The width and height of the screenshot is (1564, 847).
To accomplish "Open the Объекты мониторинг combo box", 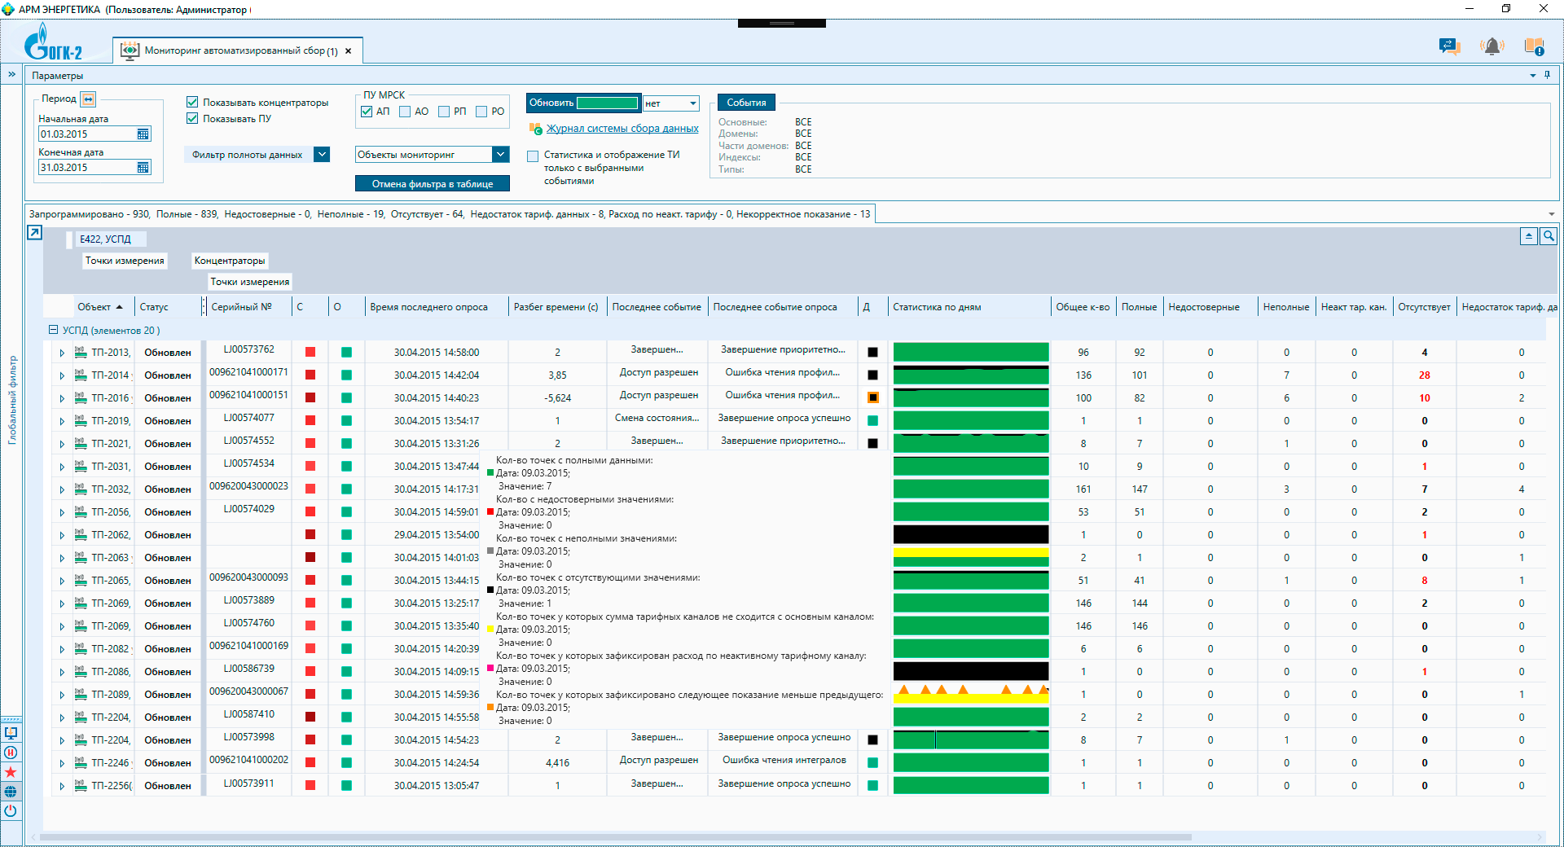I will click(500, 155).
